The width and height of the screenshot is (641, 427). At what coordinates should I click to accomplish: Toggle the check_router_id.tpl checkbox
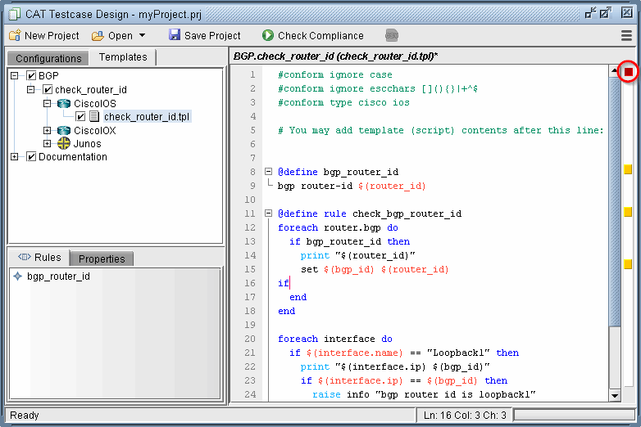tap(81, 117)
